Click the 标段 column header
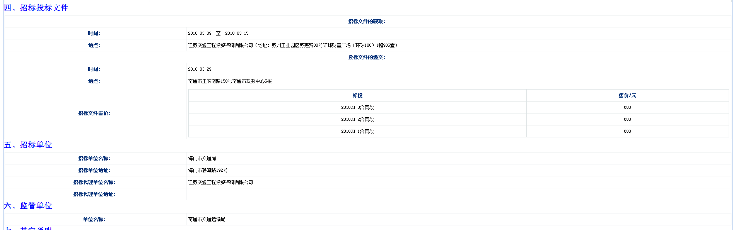Viewport: 736px width, 230px height. (x=357, y=96)
